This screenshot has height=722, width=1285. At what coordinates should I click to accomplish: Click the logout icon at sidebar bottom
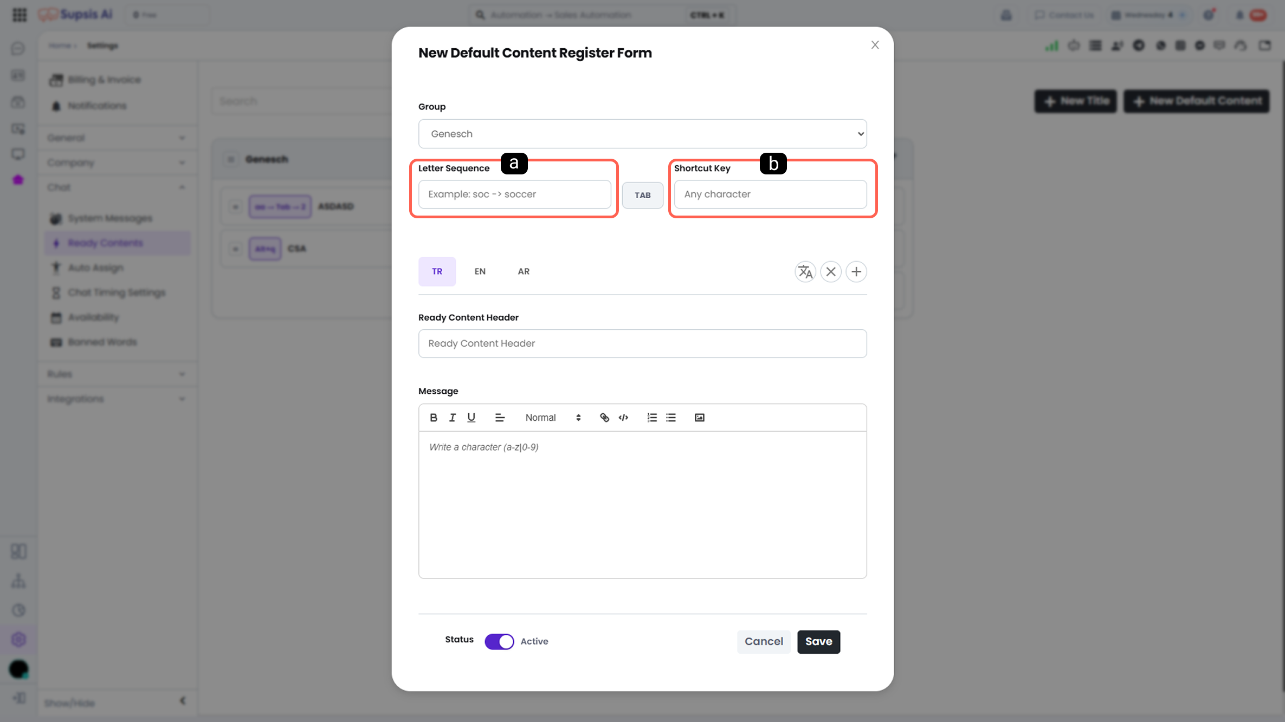(x=18, y=698)
